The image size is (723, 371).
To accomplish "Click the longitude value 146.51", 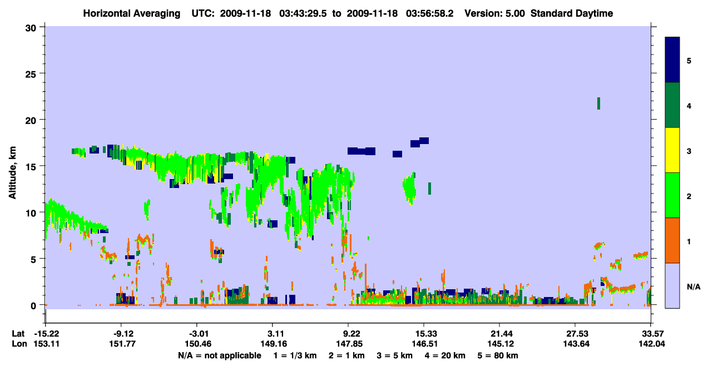I will [x=424, y=344].
